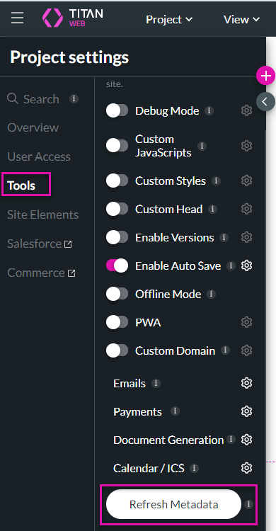Click info icon beside Emails
276x531 pixels.
156,383
